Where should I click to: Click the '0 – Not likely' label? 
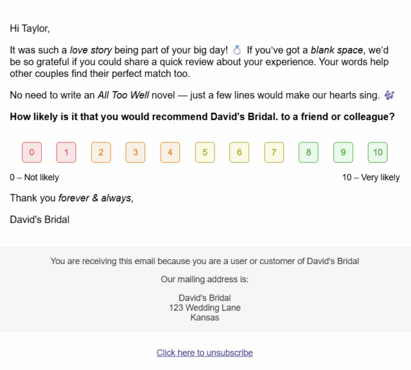pos(34,178)
